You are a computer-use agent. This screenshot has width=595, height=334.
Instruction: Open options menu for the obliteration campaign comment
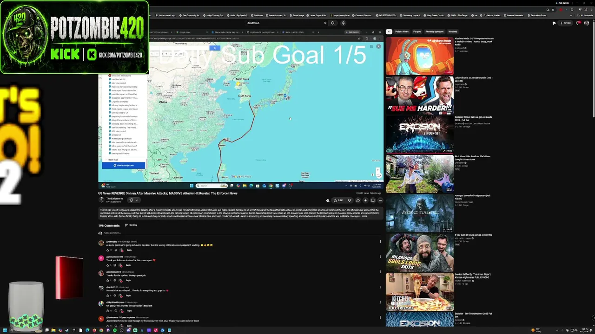(x=380, y=242)
